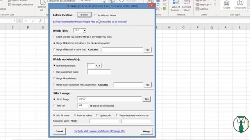This screenshot has width=250, height=140.
Task: Select the First cell option
Action: (x=54, y=105)
